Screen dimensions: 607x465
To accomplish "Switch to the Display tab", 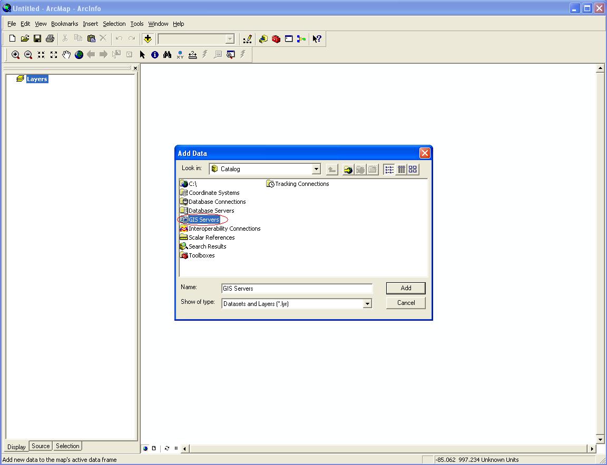I will [17, 447].
